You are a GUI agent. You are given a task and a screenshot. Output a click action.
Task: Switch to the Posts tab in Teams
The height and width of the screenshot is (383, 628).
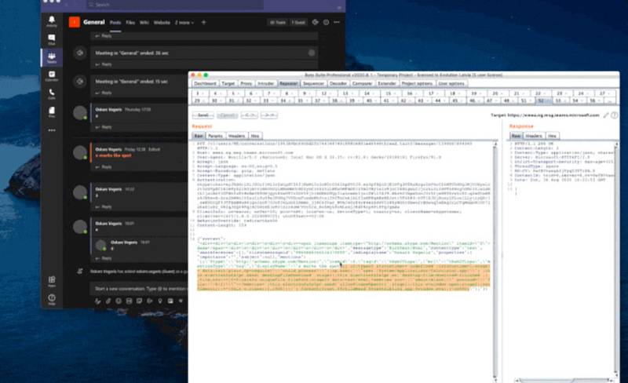pyautogui.click(x=115, y=23)
